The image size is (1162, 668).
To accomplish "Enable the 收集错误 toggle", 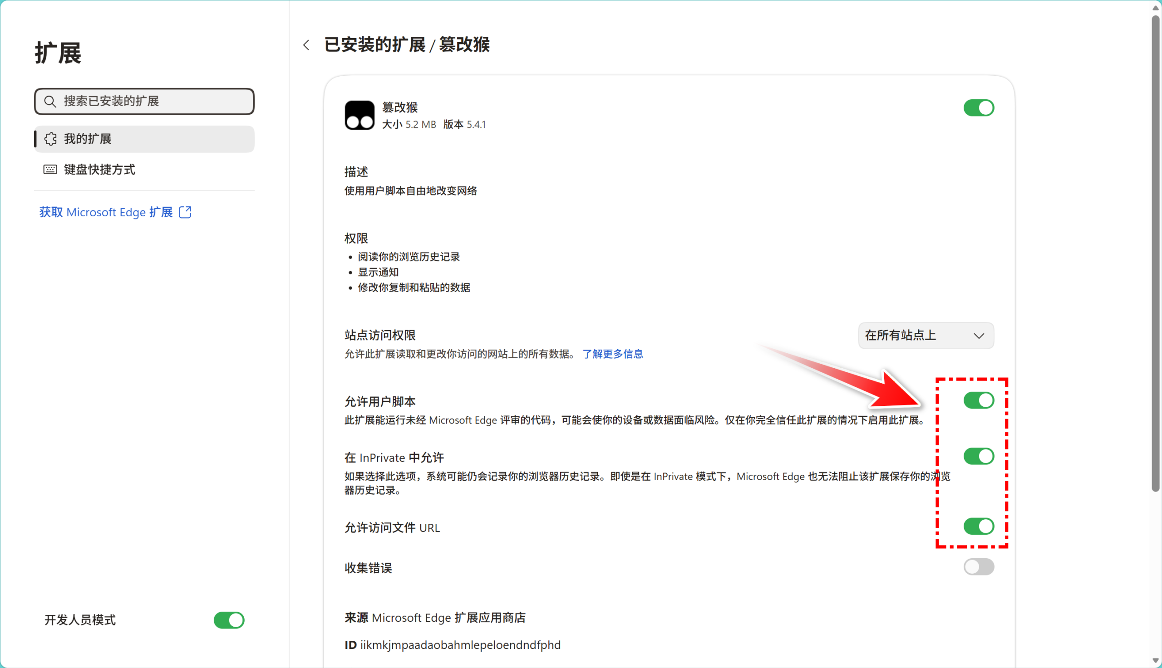I will pyautogui.click(x=978, y=567).
